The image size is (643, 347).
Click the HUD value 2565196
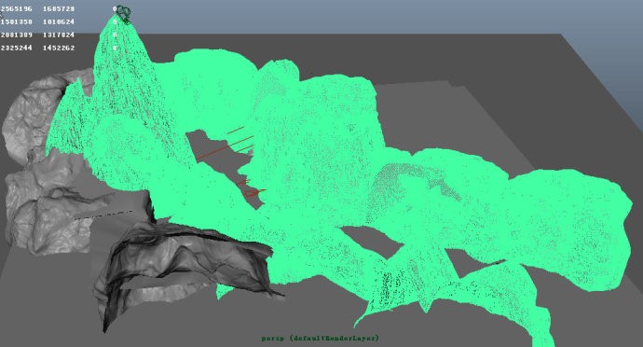(x=17, y=8)
